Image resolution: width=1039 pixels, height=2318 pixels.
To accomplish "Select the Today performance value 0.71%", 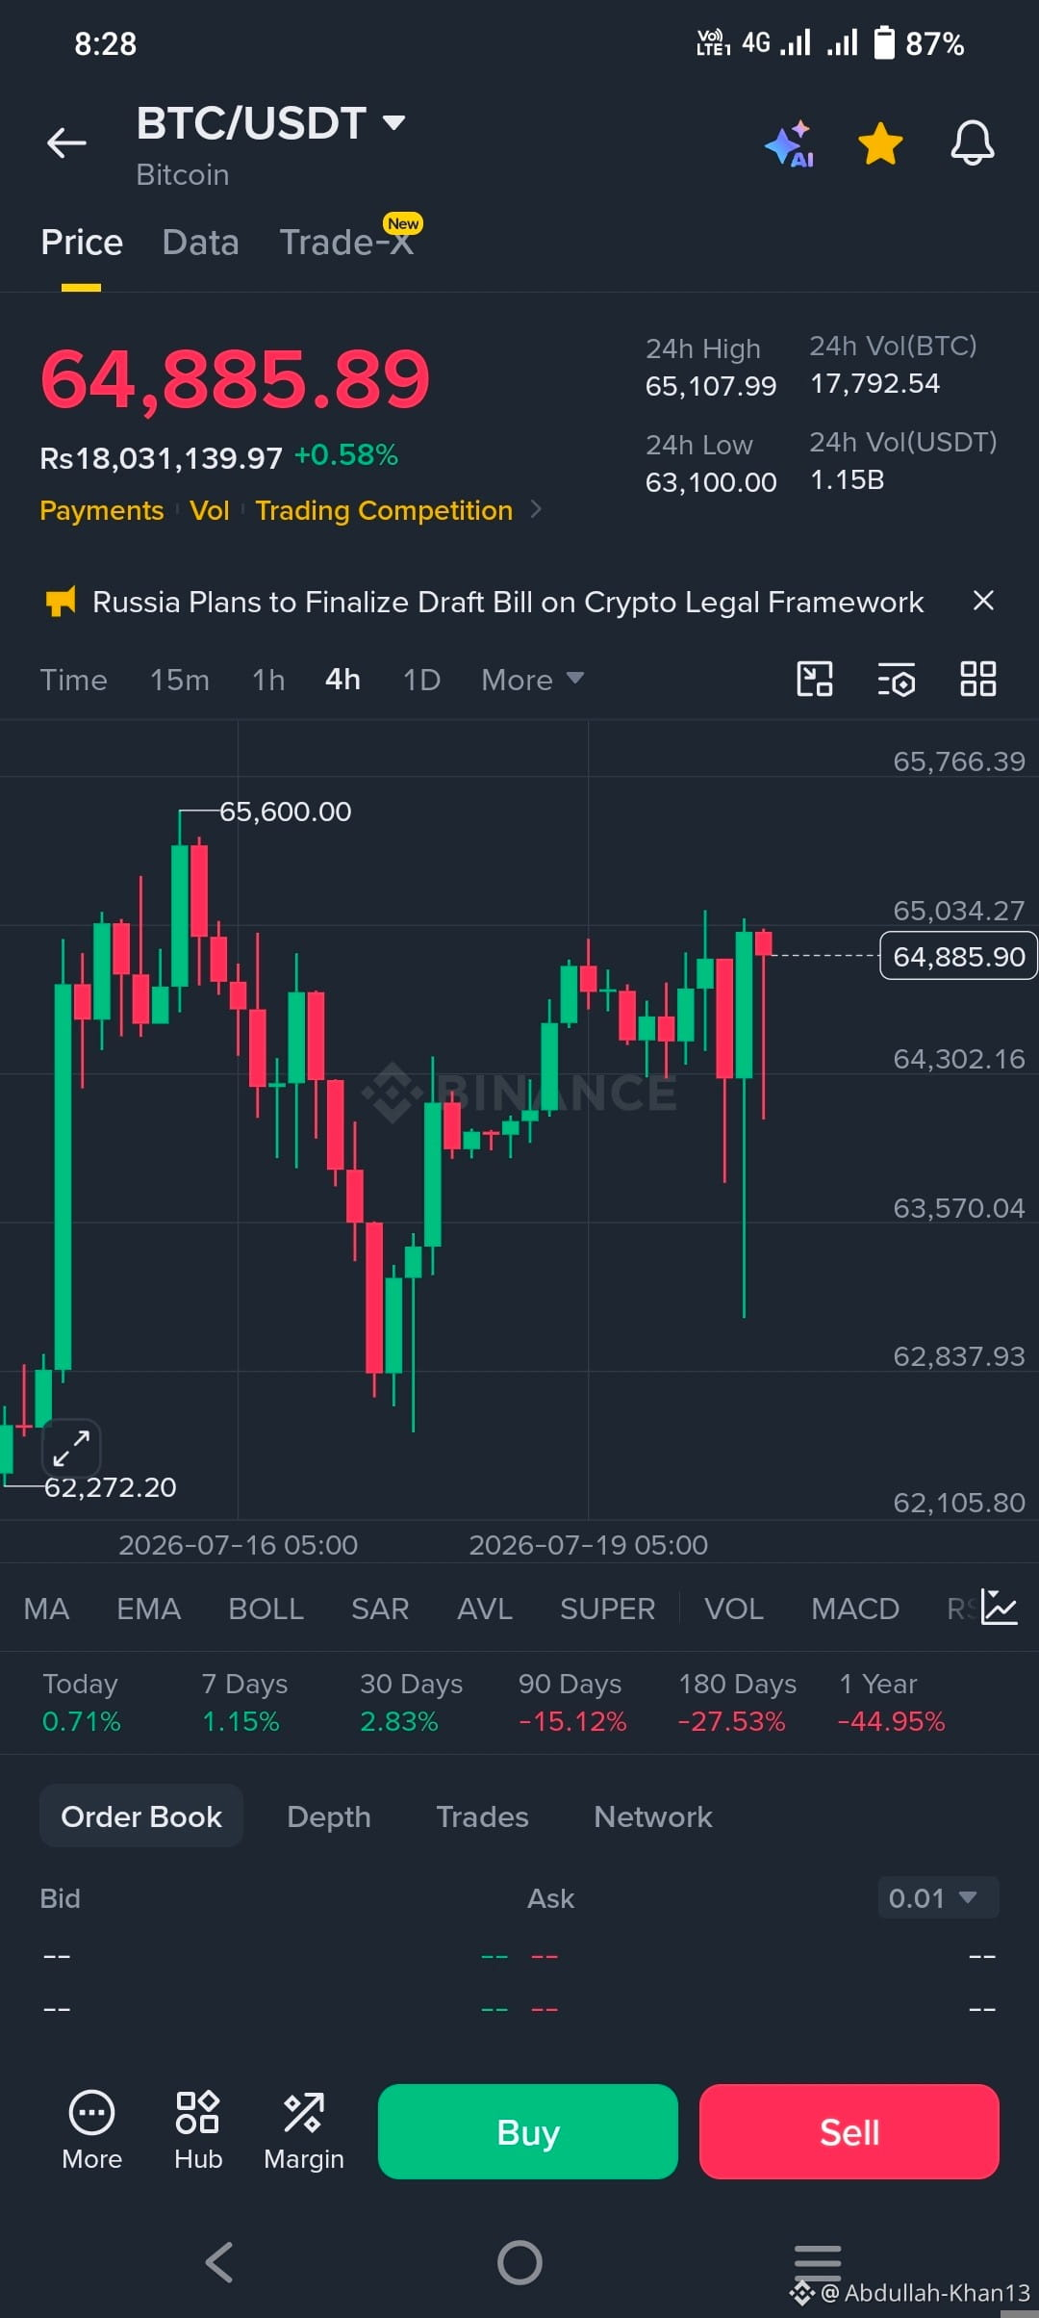I will (x=81, y=1721).
